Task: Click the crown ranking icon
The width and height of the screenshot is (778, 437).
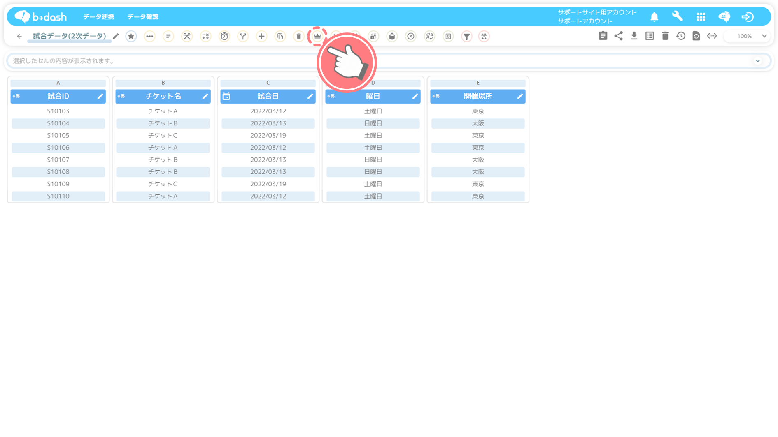Action: point(317,36)
